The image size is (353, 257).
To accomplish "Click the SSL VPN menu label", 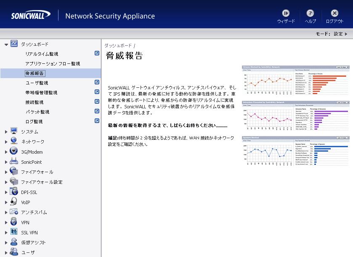I will (29, 233).
